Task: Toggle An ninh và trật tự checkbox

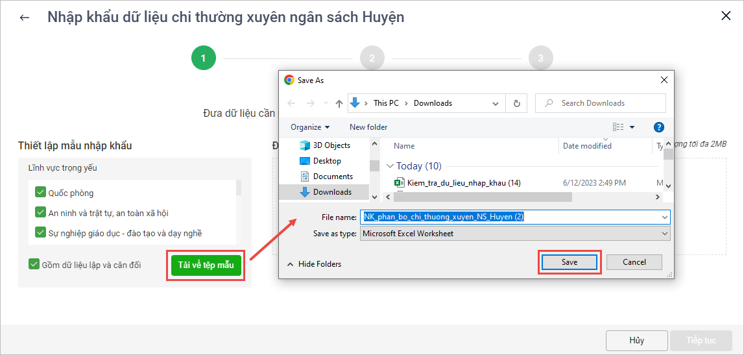Action: 42,212
